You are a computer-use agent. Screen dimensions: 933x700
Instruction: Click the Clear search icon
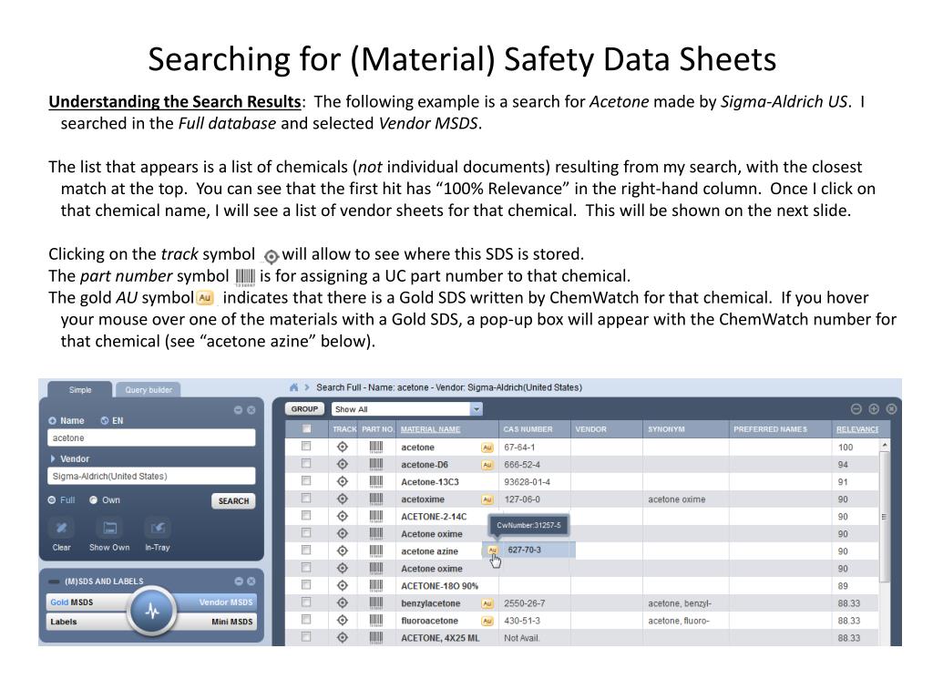point(61,528)
